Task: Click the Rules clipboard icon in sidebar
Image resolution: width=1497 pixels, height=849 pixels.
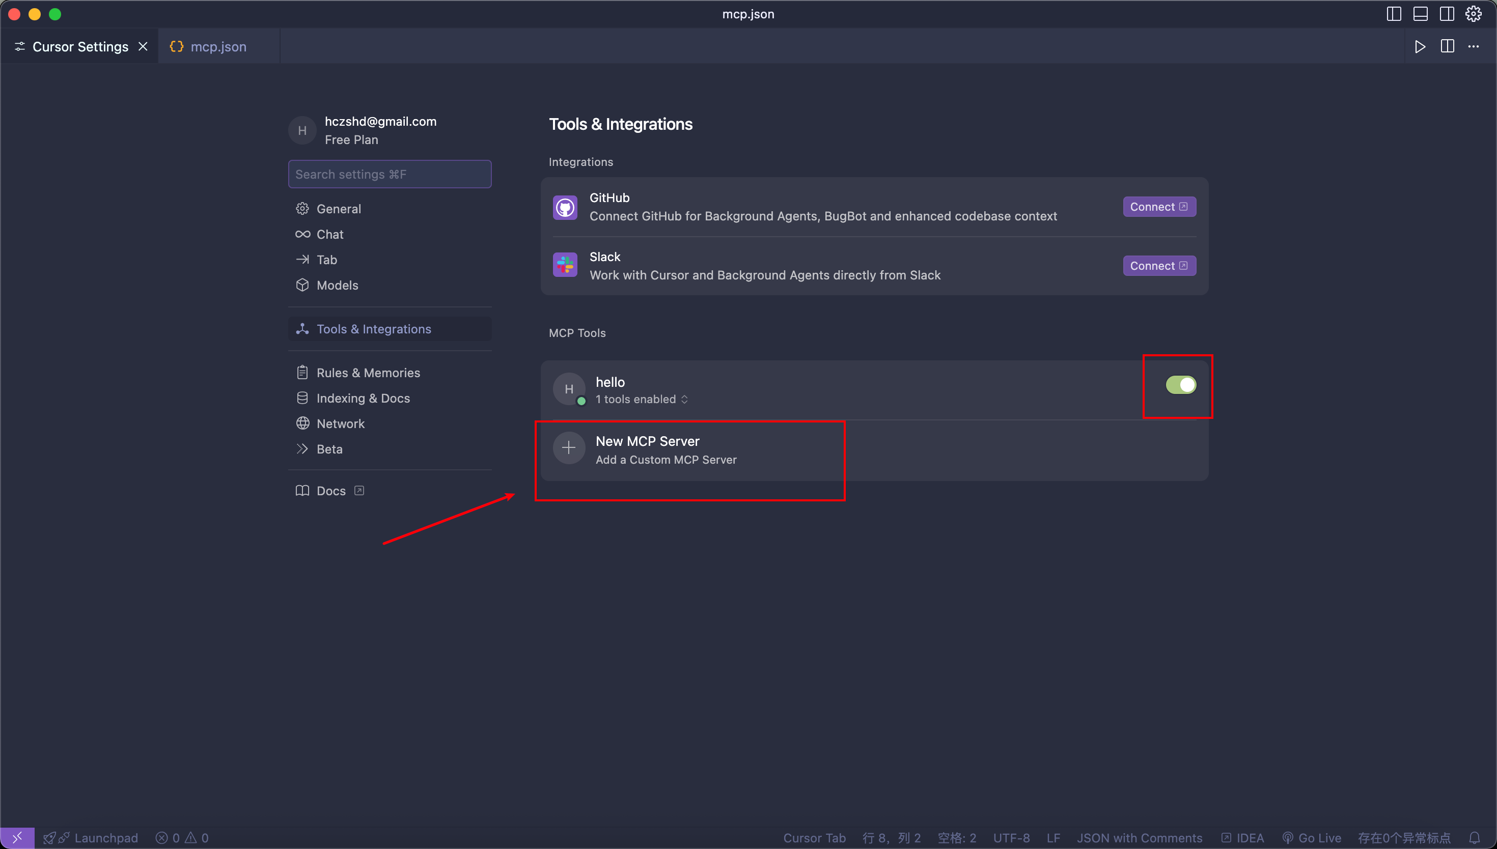Action: [x=302, y=372]
